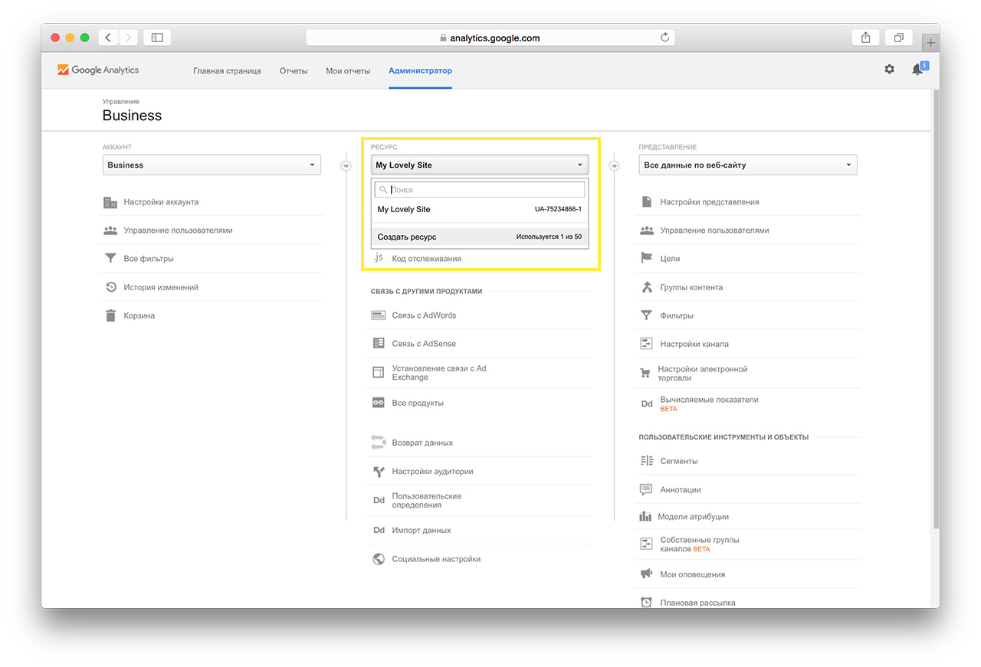Click the trash can icon beside Корзина

tap(110, 316)
